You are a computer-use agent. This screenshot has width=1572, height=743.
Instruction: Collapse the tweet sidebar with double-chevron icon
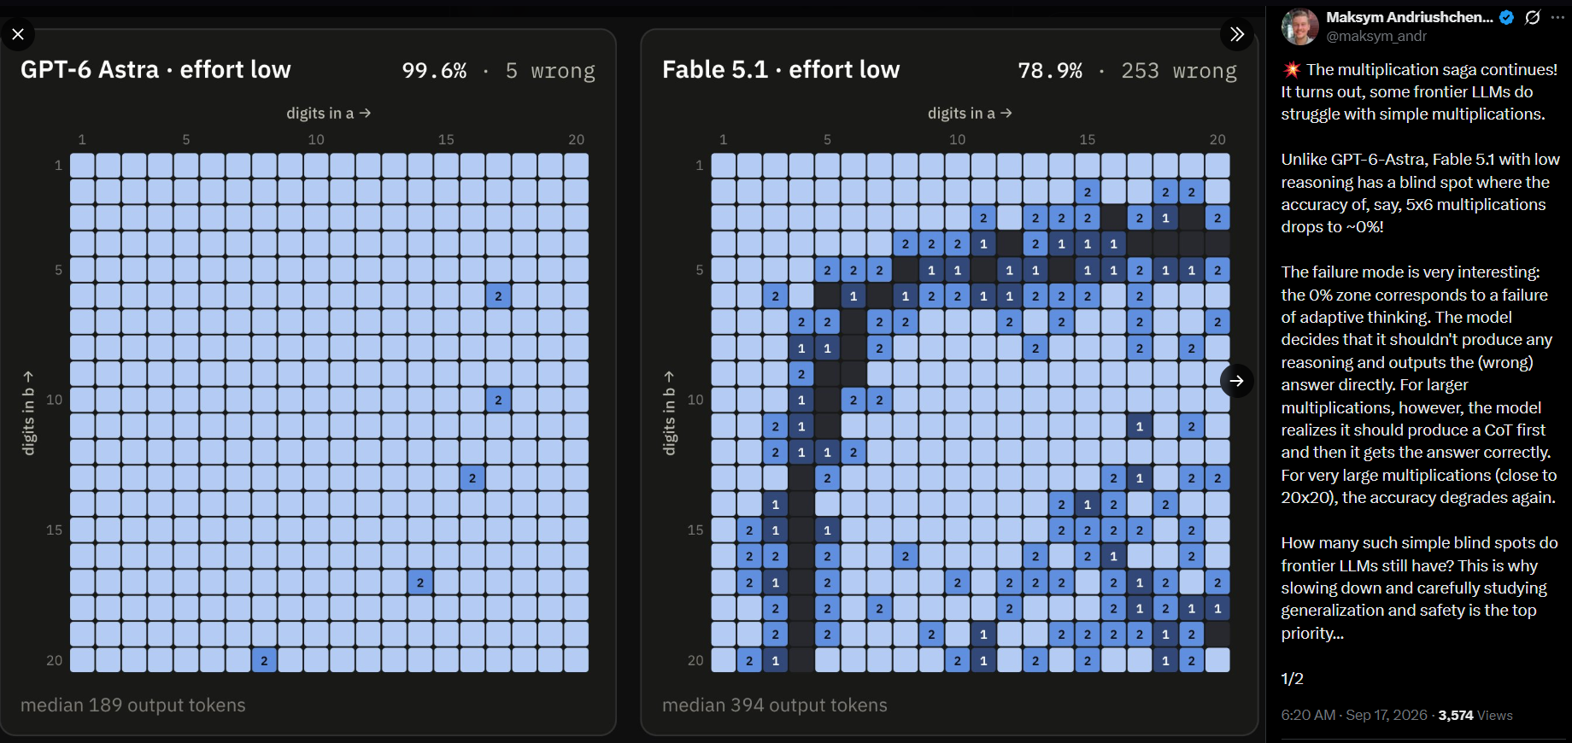1236,34
